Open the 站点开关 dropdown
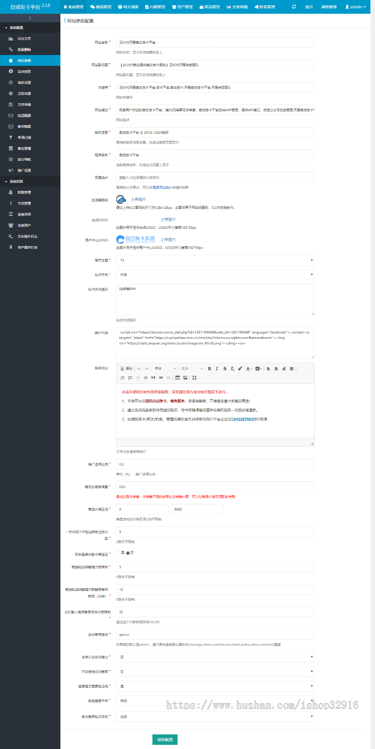Image resolution: width=375 pixels, height=749 pixels. (x=215, y=275)
